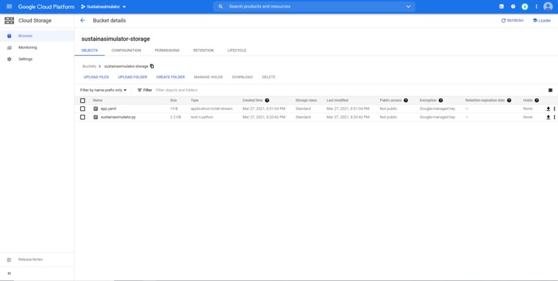Screen dimensions: 558x281
Task: Switch to the RETENTION tab
Action: pyautogui.click(x=204, y=50)
